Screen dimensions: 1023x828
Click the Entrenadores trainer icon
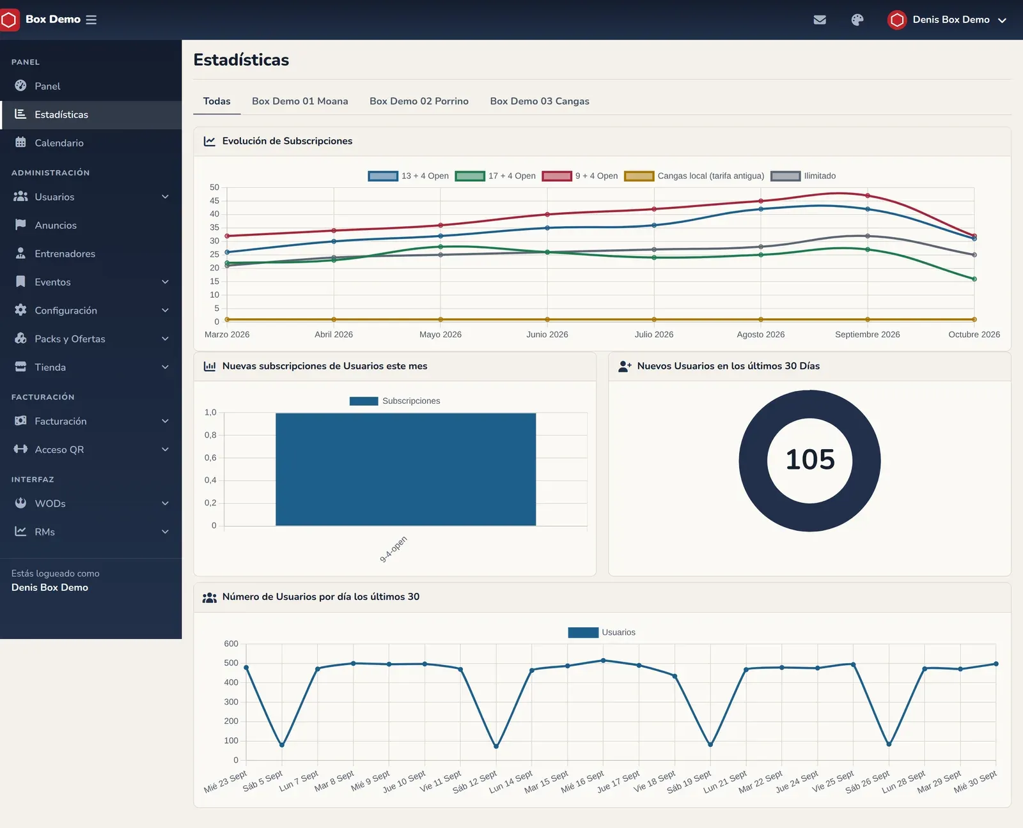(20, 253)
